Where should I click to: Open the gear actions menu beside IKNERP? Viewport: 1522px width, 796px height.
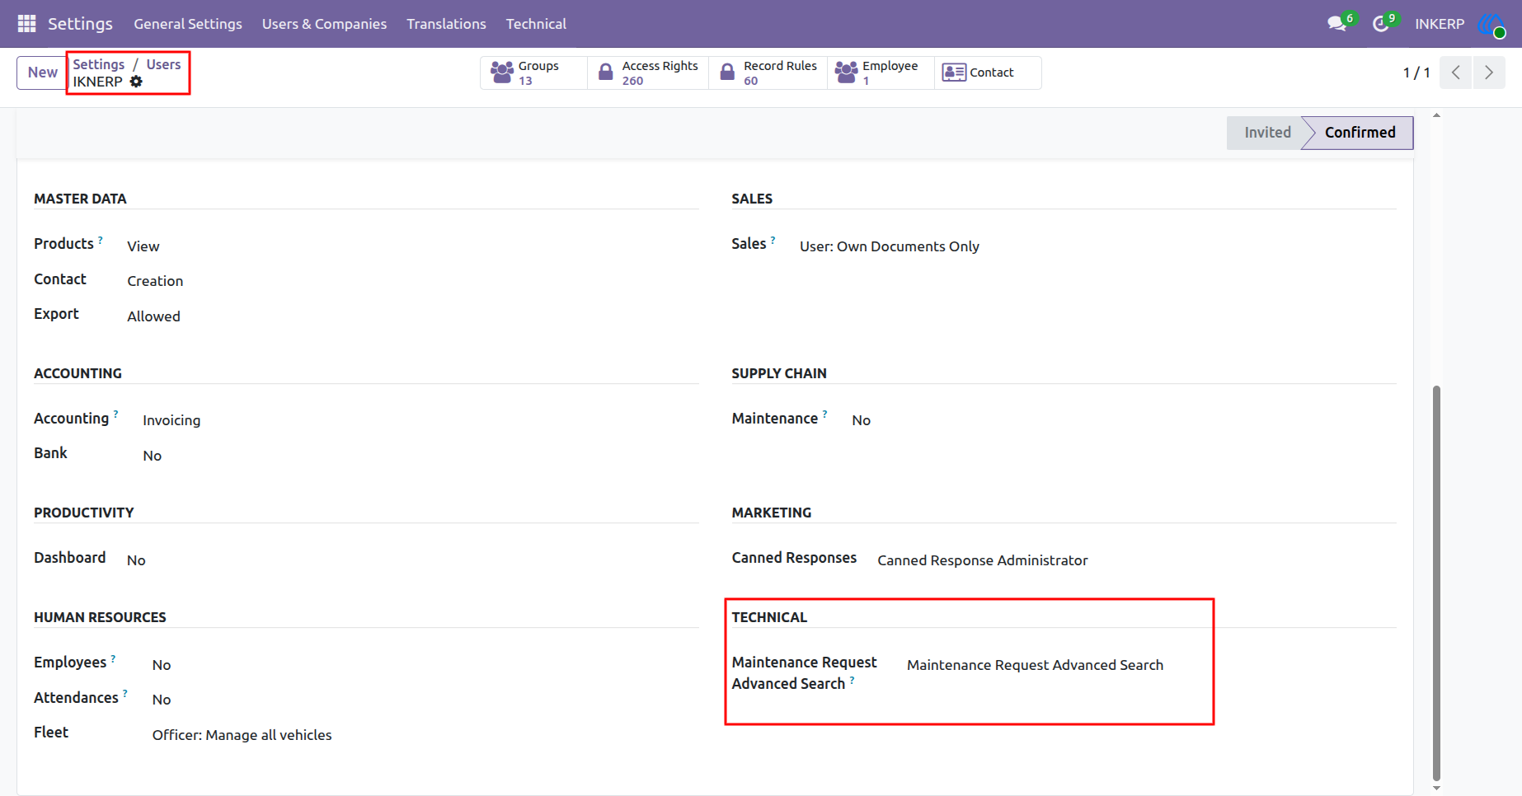[x=136, y=82]
